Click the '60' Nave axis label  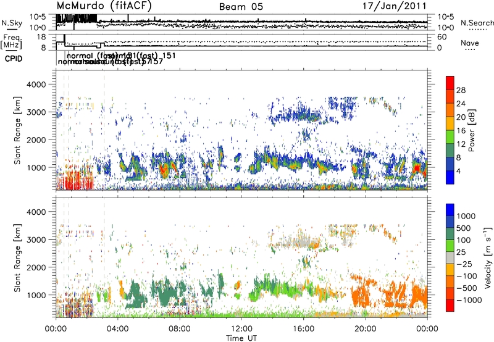442,37
